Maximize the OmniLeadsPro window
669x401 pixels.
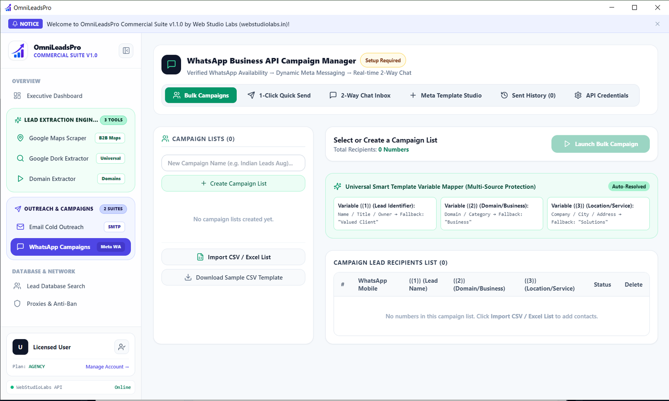634,8
